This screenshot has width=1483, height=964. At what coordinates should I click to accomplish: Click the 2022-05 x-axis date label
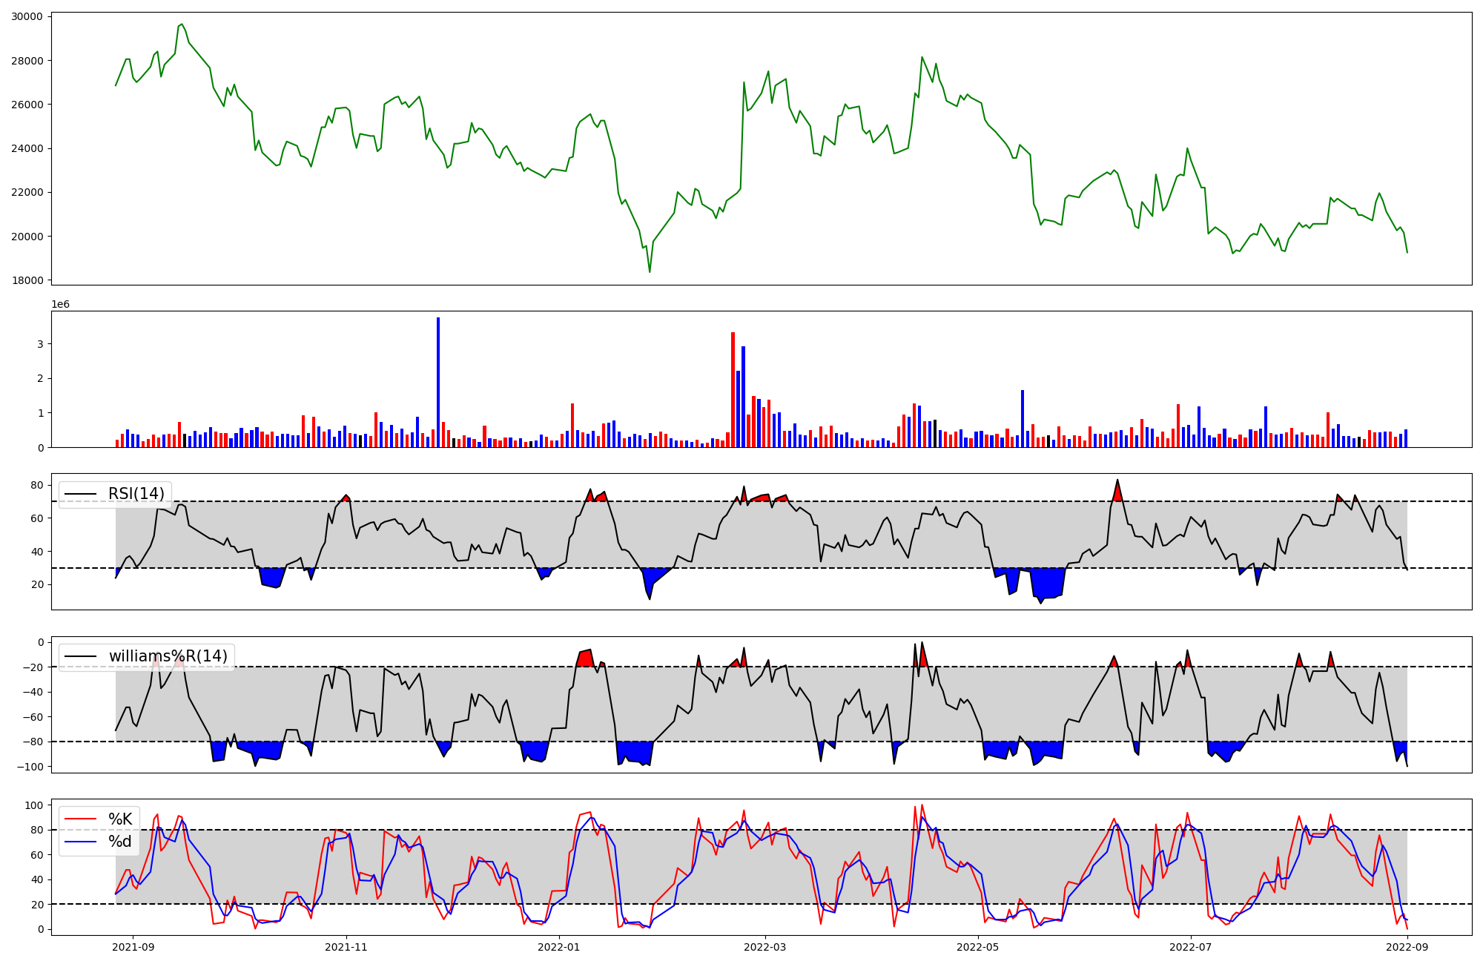pyautogui.click(x=977, y=947)
